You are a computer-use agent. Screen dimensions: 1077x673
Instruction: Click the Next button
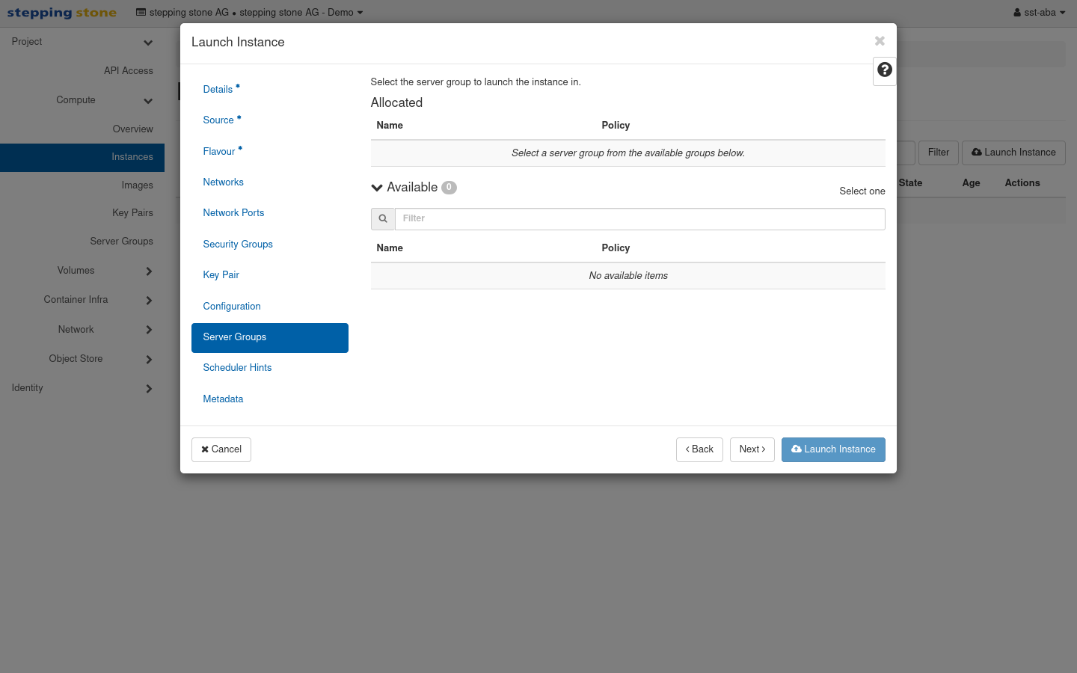[752, 449]
